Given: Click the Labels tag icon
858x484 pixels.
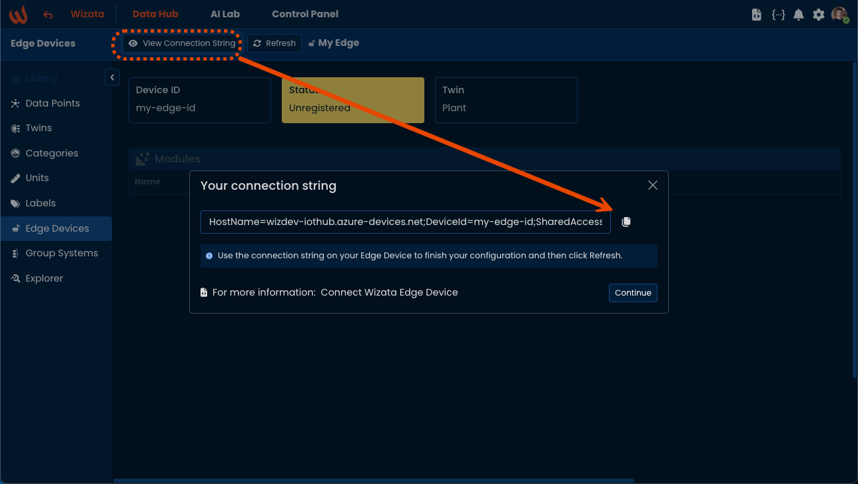Looking at the screenshot, I should click(x=15, y=203).
